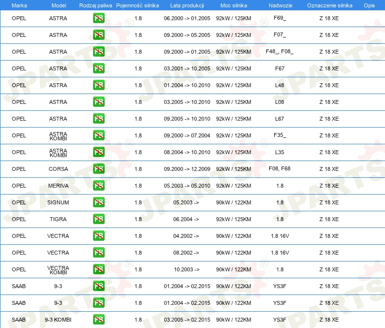Click the fuel icon in the Astra F48_, F08_ row

[x=98, y=51]
